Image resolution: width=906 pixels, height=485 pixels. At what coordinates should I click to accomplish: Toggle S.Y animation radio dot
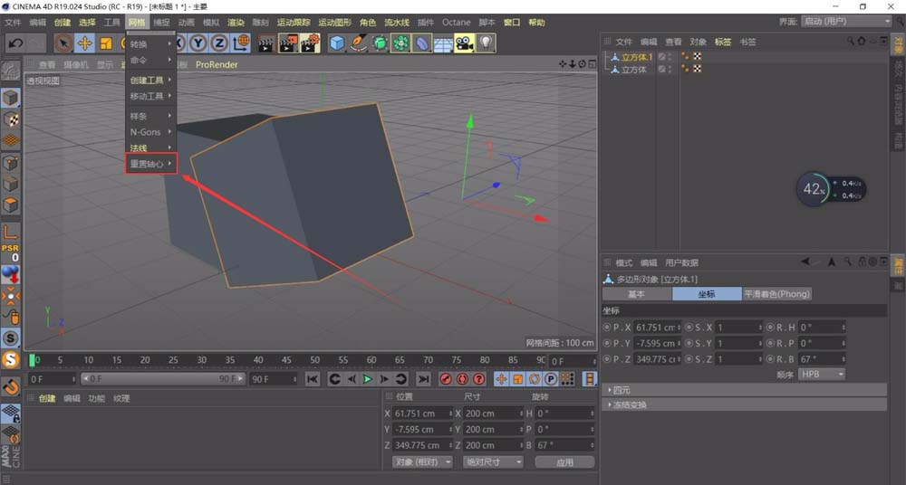689,343
